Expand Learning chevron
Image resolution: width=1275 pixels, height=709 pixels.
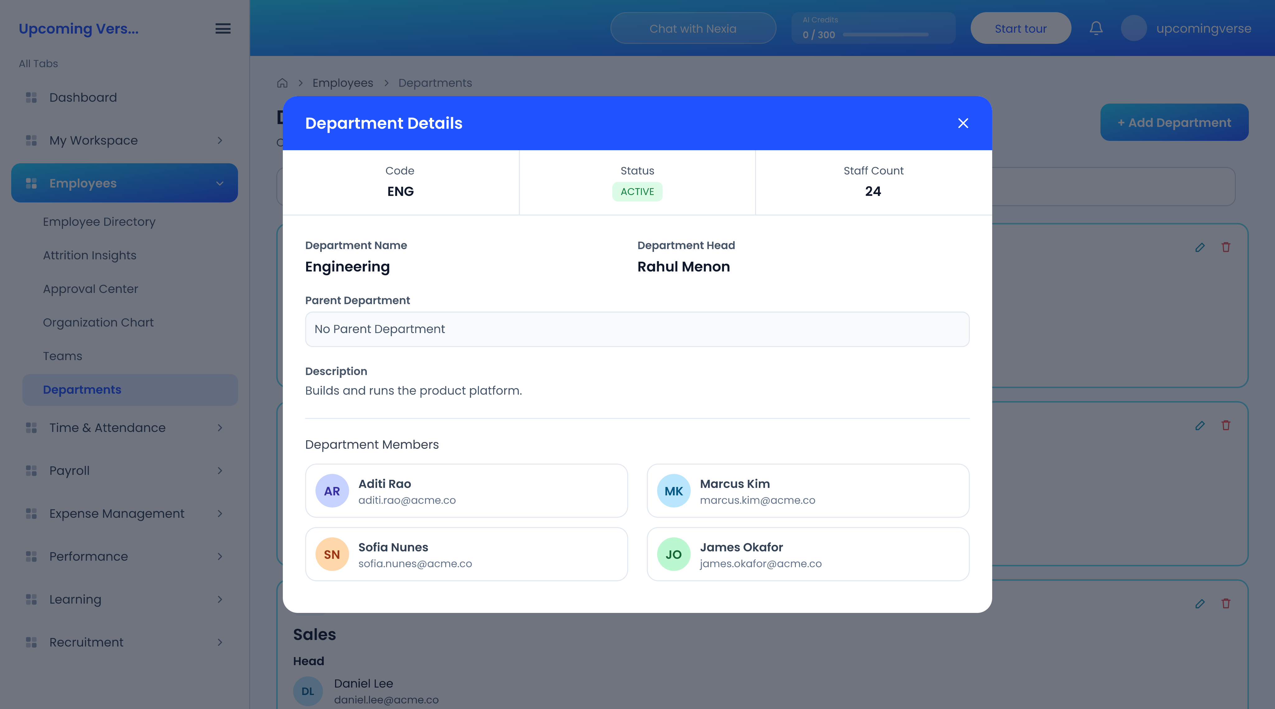click(x=220, y=600)
